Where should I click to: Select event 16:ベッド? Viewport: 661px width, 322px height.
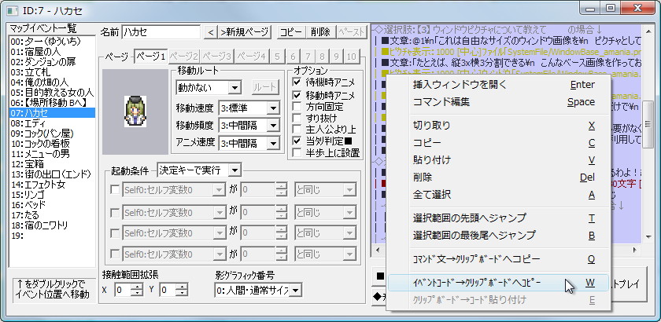click(x=52, y=205)
